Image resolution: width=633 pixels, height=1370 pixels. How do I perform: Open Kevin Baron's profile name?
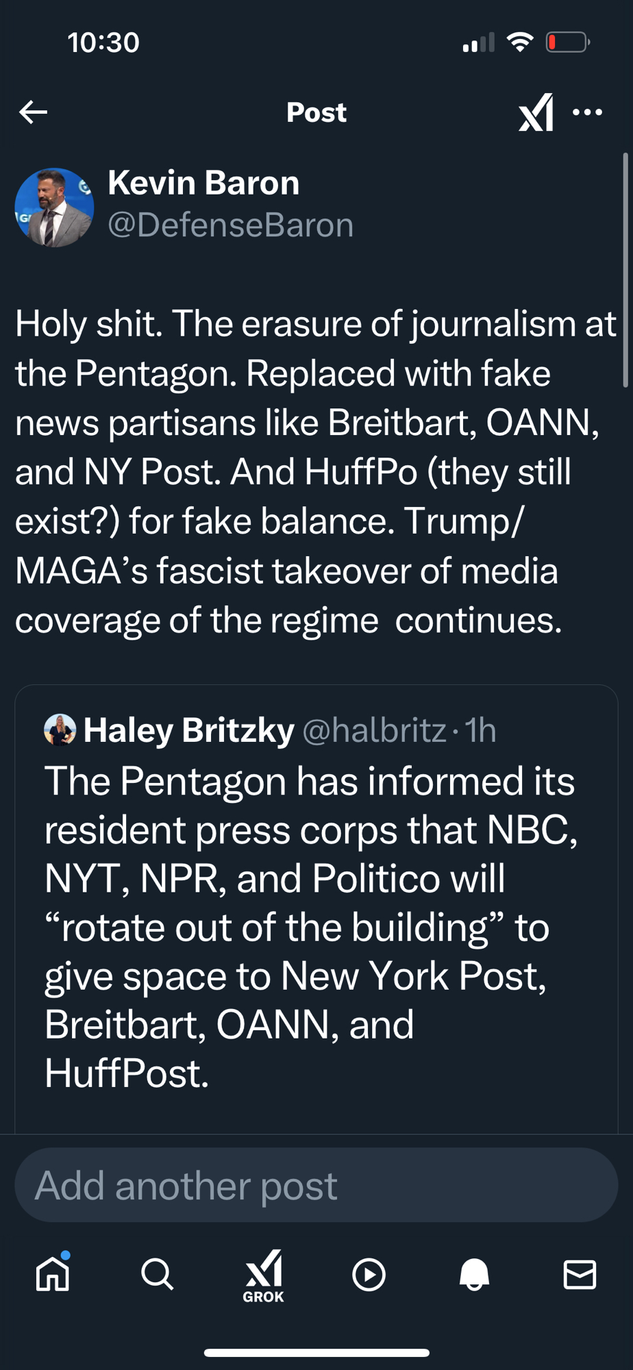(203, 183)
